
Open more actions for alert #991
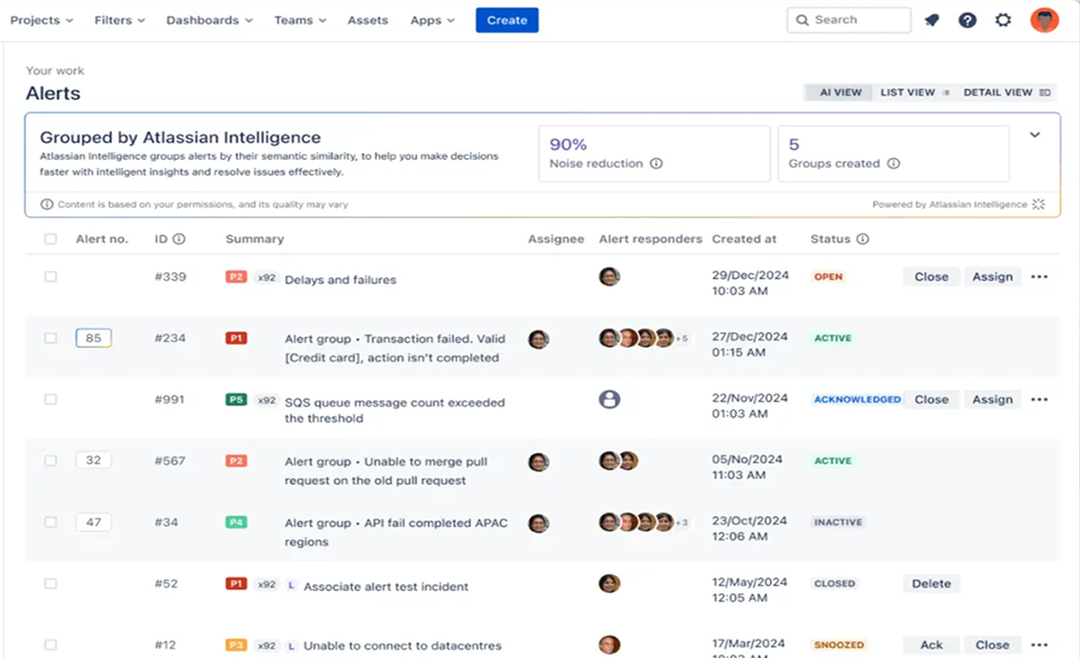tap(1040, 400)
